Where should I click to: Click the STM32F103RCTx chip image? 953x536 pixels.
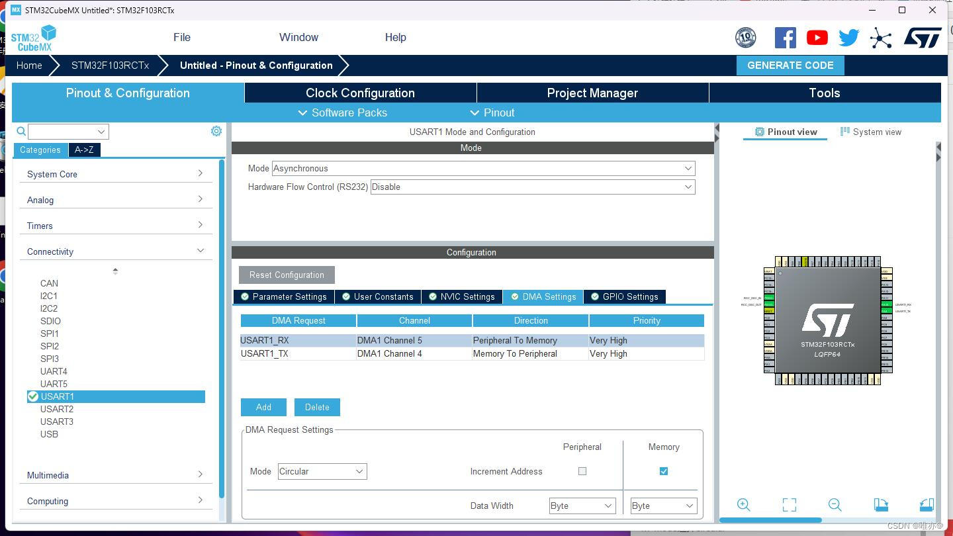click(828, 320)
